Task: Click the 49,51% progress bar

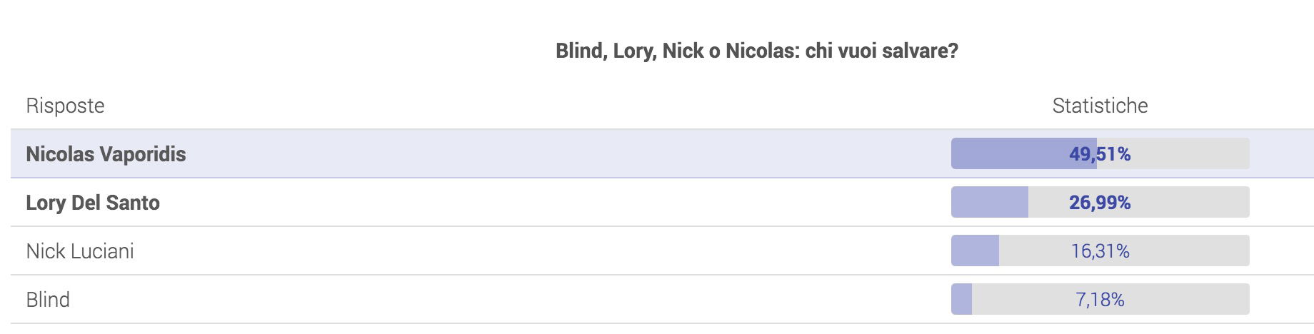Action: pyautogui.click(x=1100, y=153)
